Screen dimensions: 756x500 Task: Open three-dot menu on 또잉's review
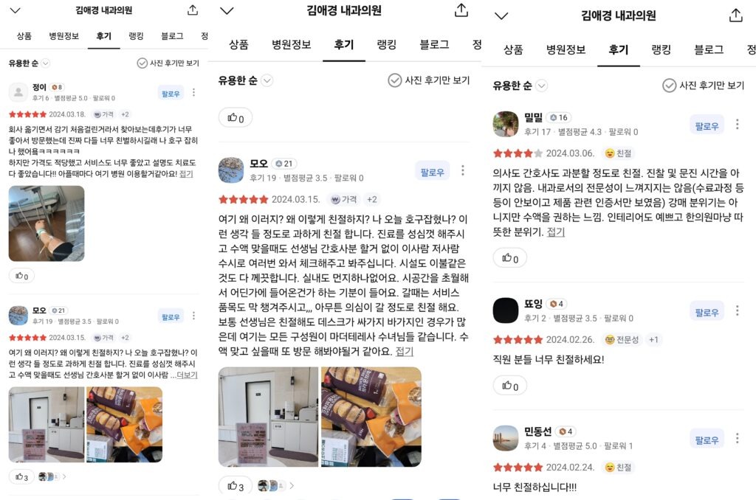738,310
